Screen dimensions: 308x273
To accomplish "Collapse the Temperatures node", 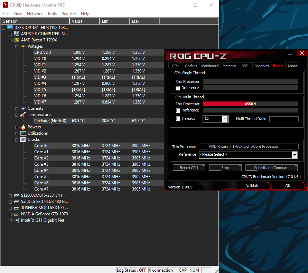I will (17, 115).
